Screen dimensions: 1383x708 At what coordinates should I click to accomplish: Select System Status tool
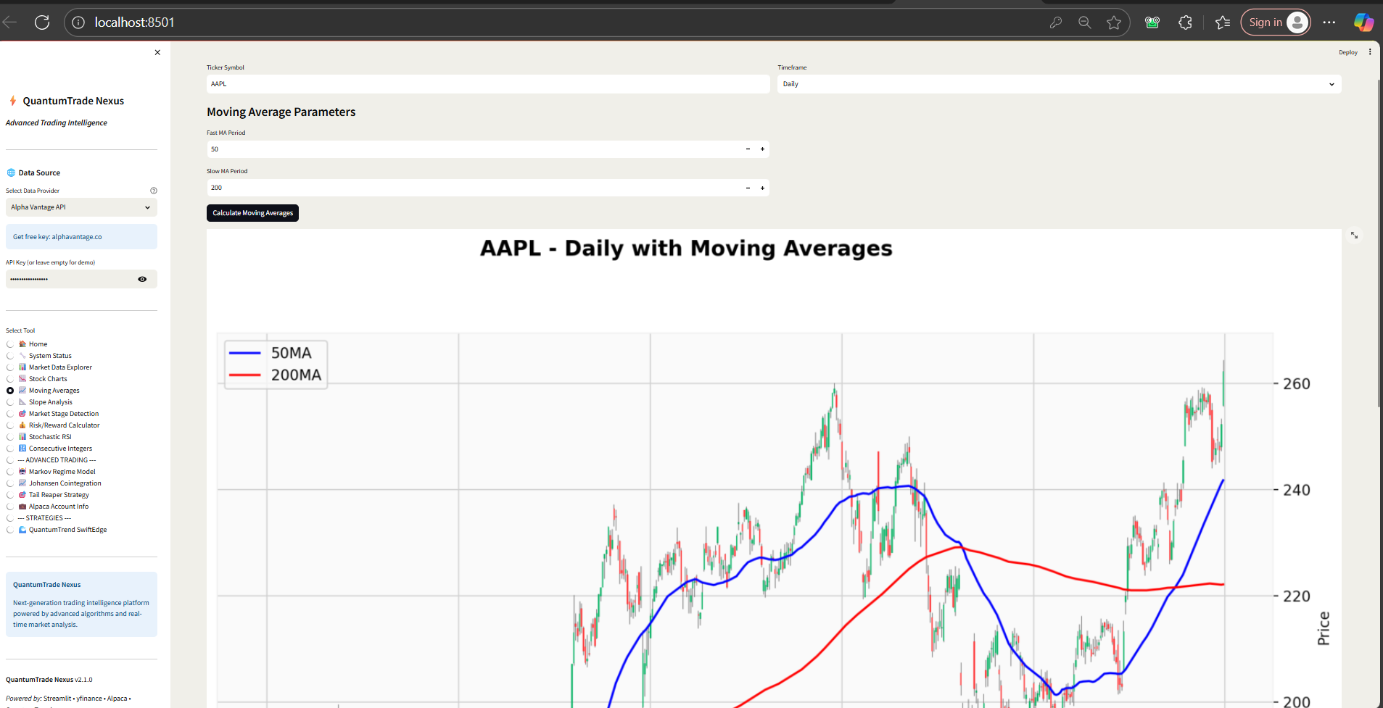coord(10,356)
